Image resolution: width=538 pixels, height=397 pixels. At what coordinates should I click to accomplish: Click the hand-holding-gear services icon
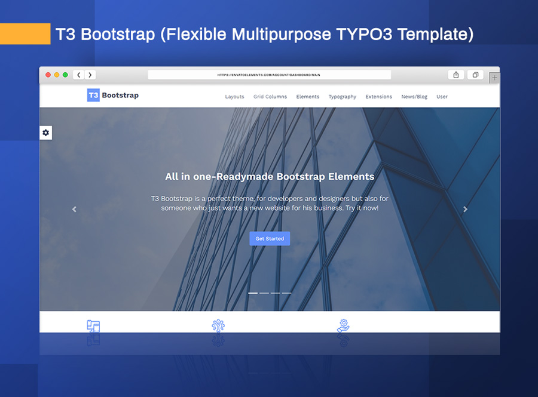[x=343, y=325]
